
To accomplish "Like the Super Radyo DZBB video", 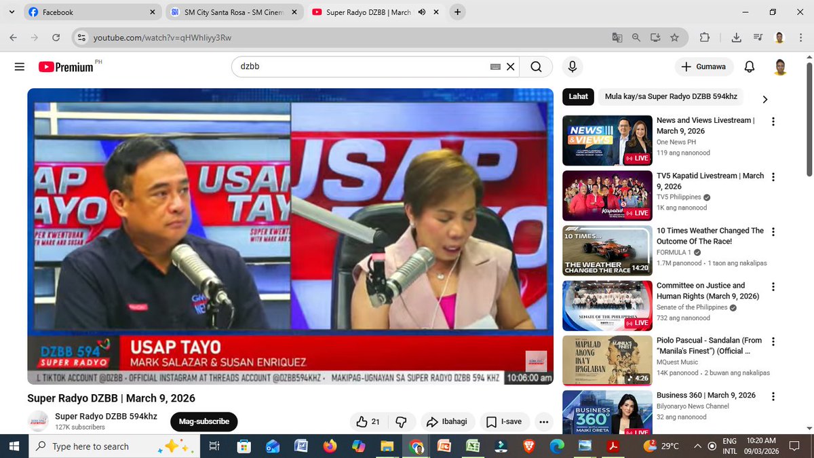I will (369, 421).
